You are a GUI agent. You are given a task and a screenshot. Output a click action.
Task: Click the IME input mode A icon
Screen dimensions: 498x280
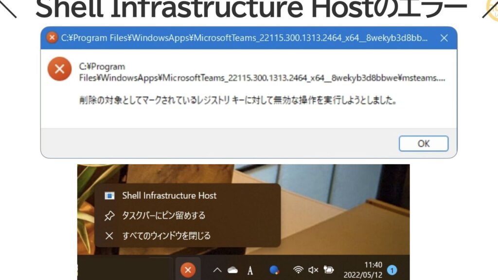point(250,270)
